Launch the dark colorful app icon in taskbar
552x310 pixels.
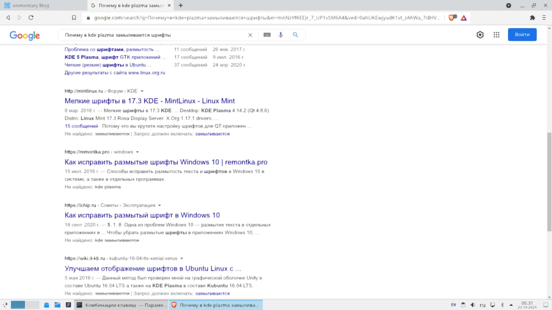68,305
